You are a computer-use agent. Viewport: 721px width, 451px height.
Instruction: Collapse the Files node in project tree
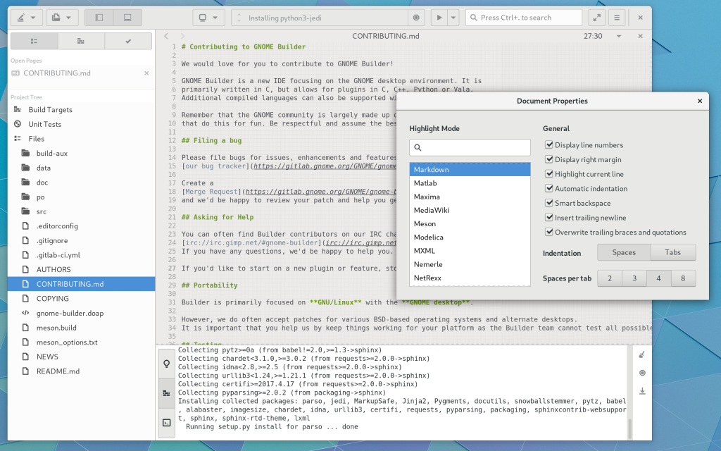(82, 139)
